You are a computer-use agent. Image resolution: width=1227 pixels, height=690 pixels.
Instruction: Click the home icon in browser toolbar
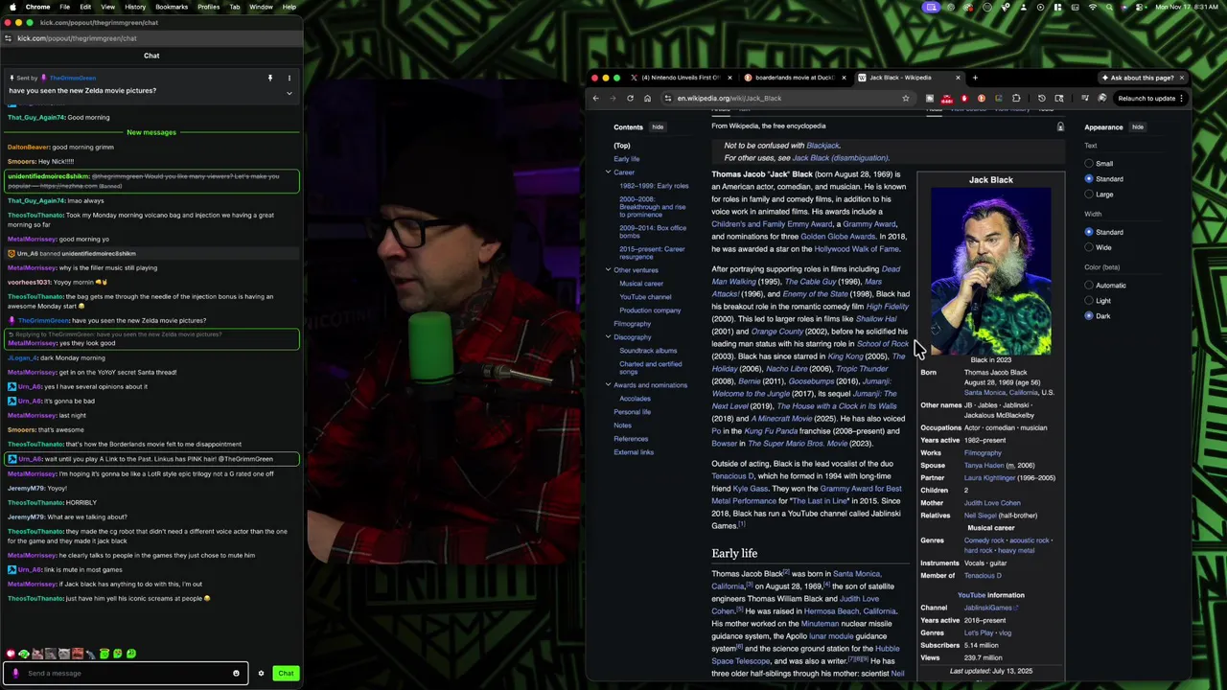[647, 98]
